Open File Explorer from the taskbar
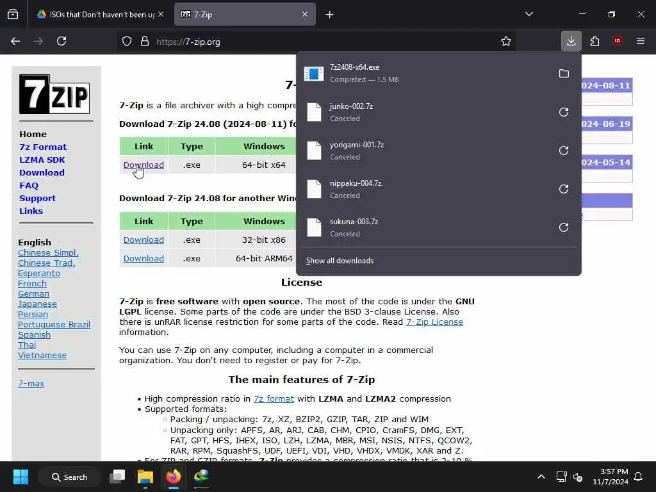 coord(145,477)
